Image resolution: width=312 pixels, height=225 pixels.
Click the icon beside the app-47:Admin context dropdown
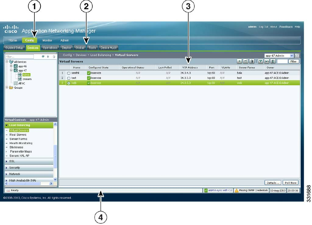coord(297,56)
